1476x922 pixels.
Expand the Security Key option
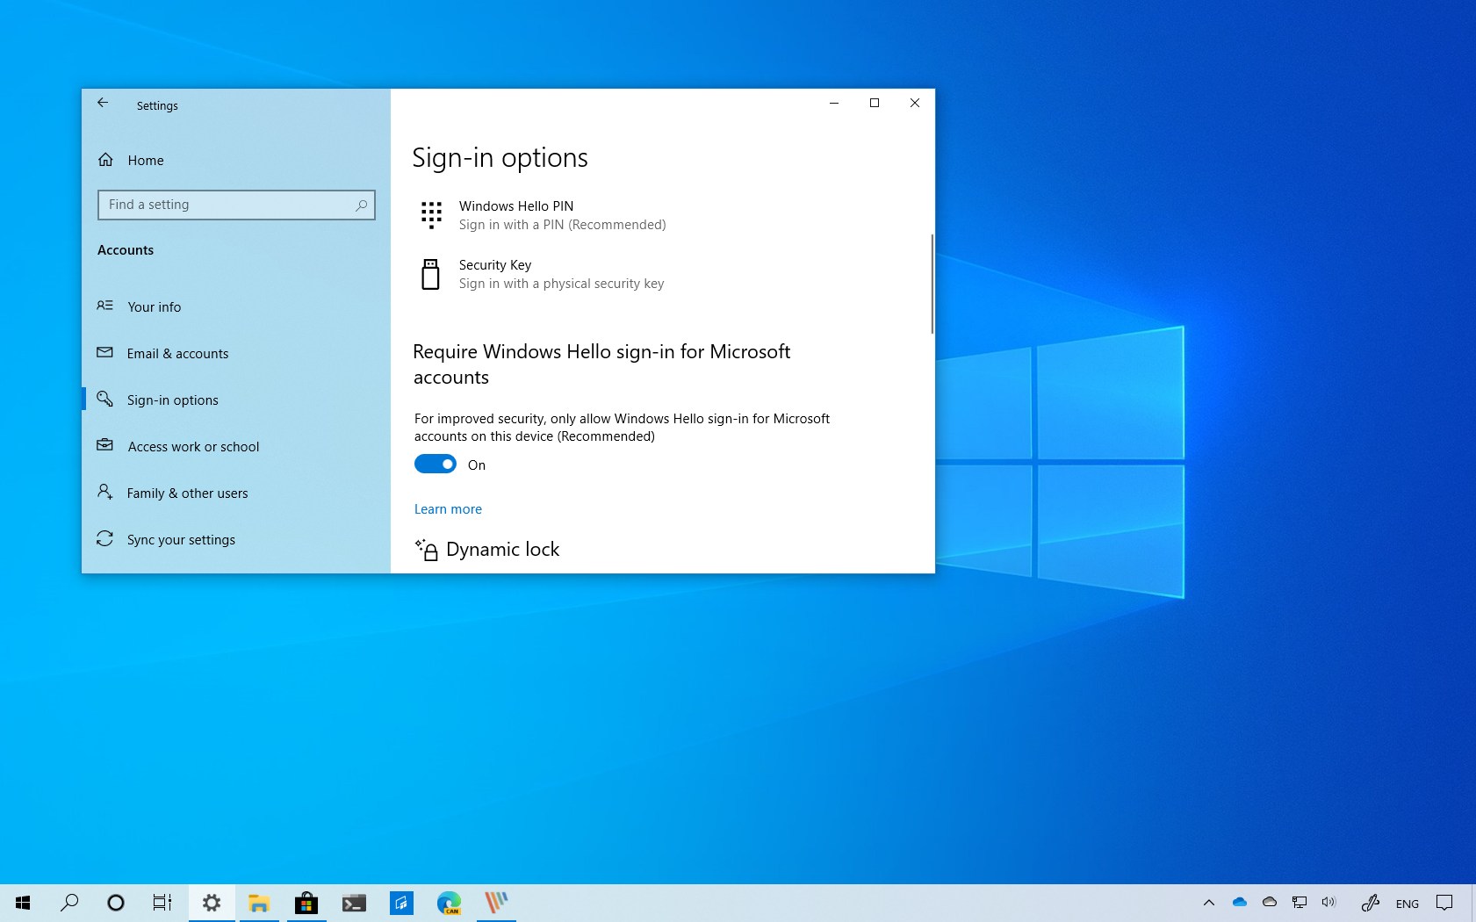tap(561, 274)
